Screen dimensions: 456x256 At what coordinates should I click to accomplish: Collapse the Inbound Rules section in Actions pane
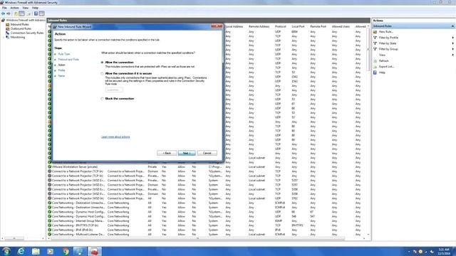tap(452, 26)
